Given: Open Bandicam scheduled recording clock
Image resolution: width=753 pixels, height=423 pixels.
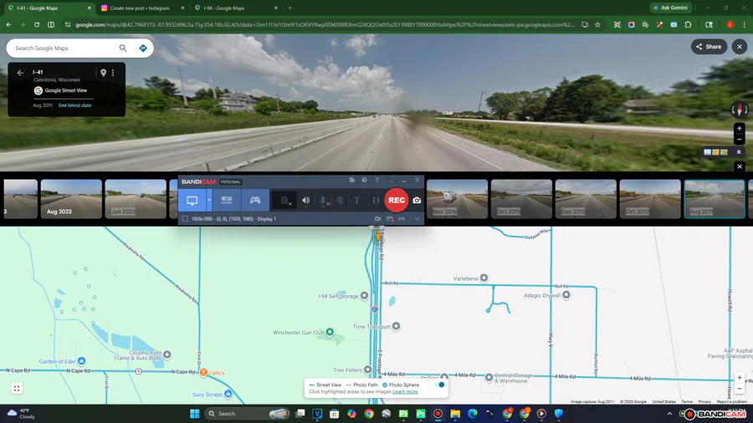Looking at the screenshot, I should pos(365,180).
